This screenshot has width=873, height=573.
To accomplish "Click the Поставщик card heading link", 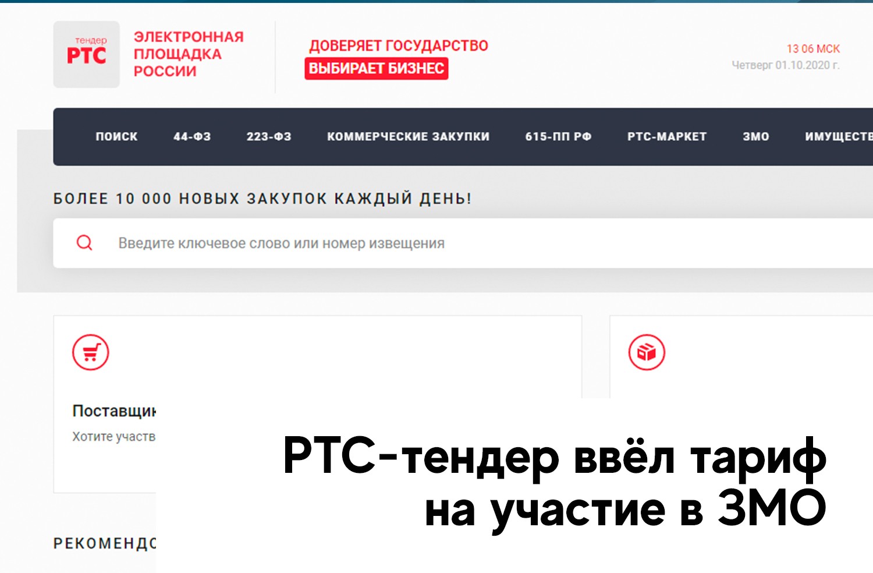I will (114, 410).
